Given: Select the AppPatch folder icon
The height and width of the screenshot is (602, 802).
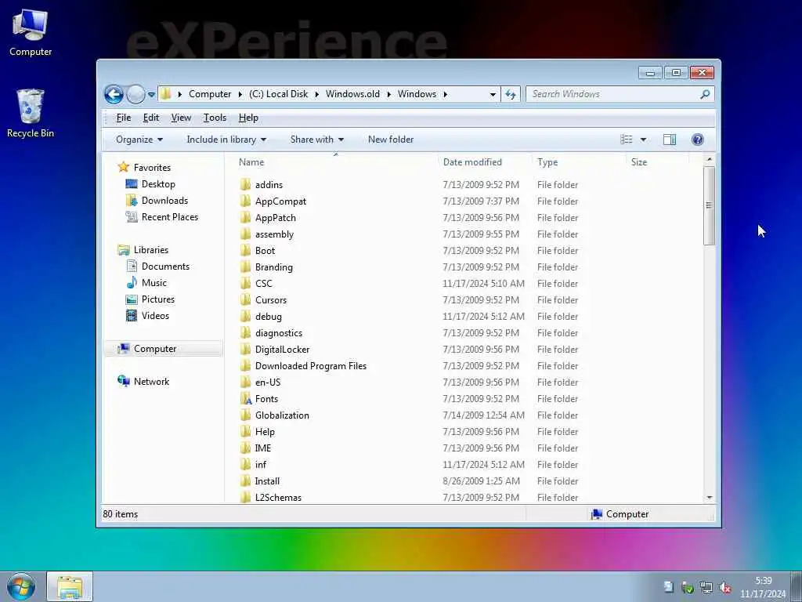Looking at the screenshot, I should coord(245,218).
